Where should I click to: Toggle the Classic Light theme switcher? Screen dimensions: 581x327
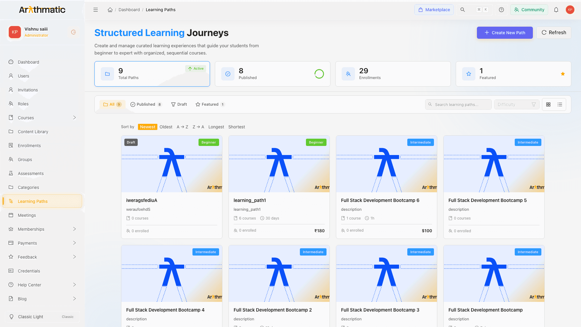point(42,317)
